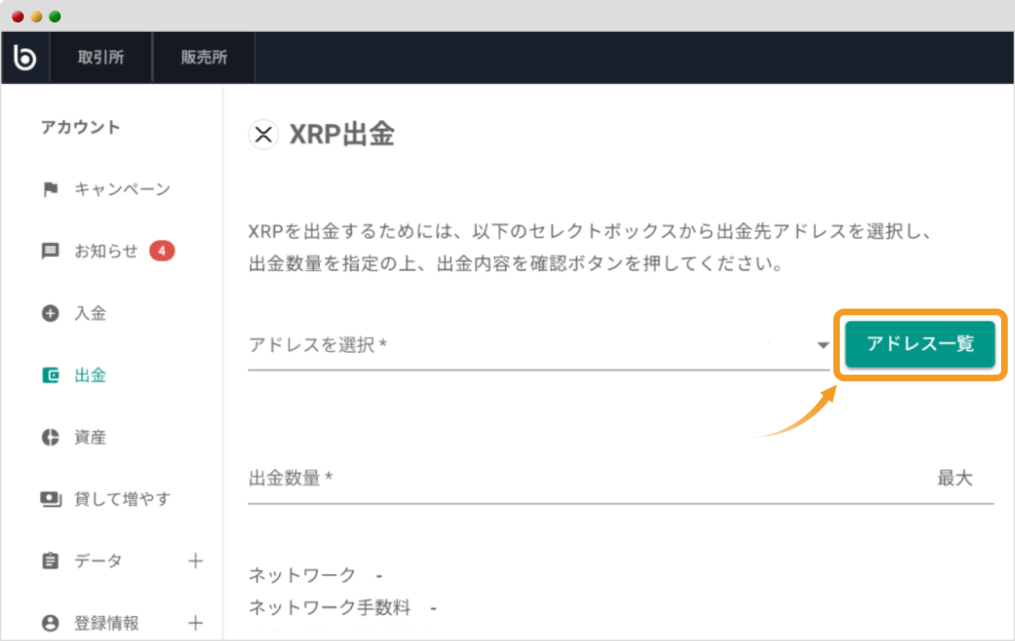Select the 出金 sidebar icon

click(50, 375)
